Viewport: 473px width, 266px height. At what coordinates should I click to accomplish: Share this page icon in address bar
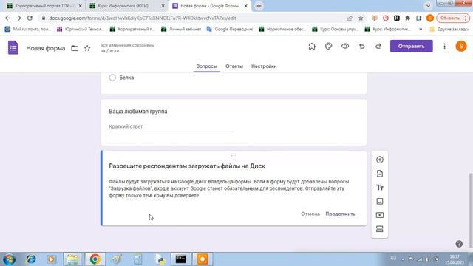(350, 18)
